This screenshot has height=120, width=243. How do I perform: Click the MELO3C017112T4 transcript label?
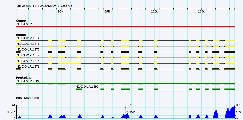[28, 38]
